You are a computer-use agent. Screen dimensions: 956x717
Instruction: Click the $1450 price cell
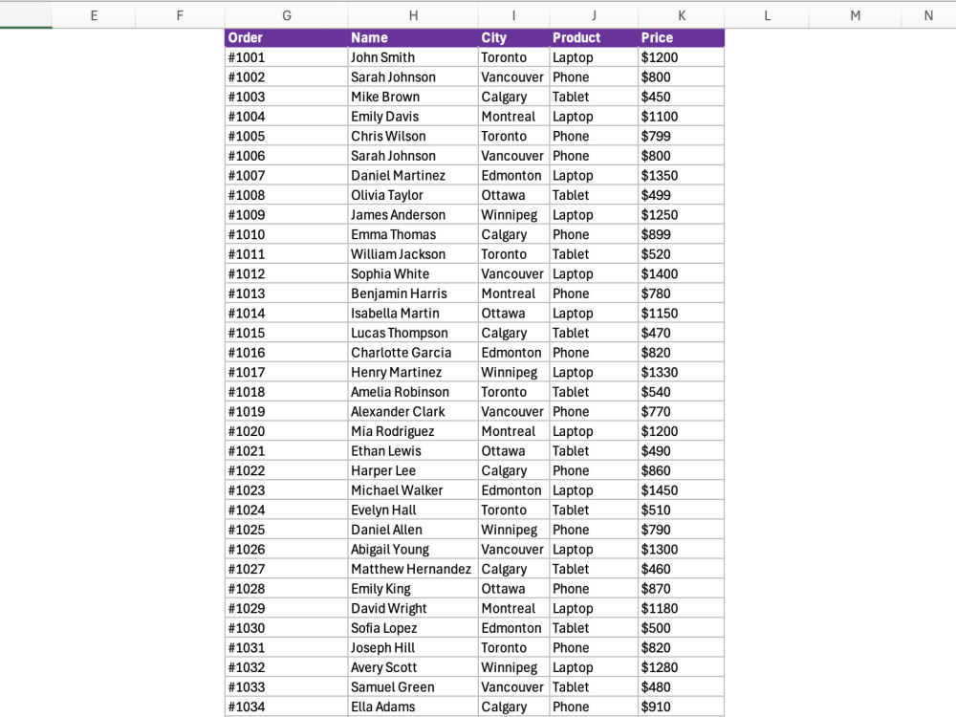coord(682,489)
